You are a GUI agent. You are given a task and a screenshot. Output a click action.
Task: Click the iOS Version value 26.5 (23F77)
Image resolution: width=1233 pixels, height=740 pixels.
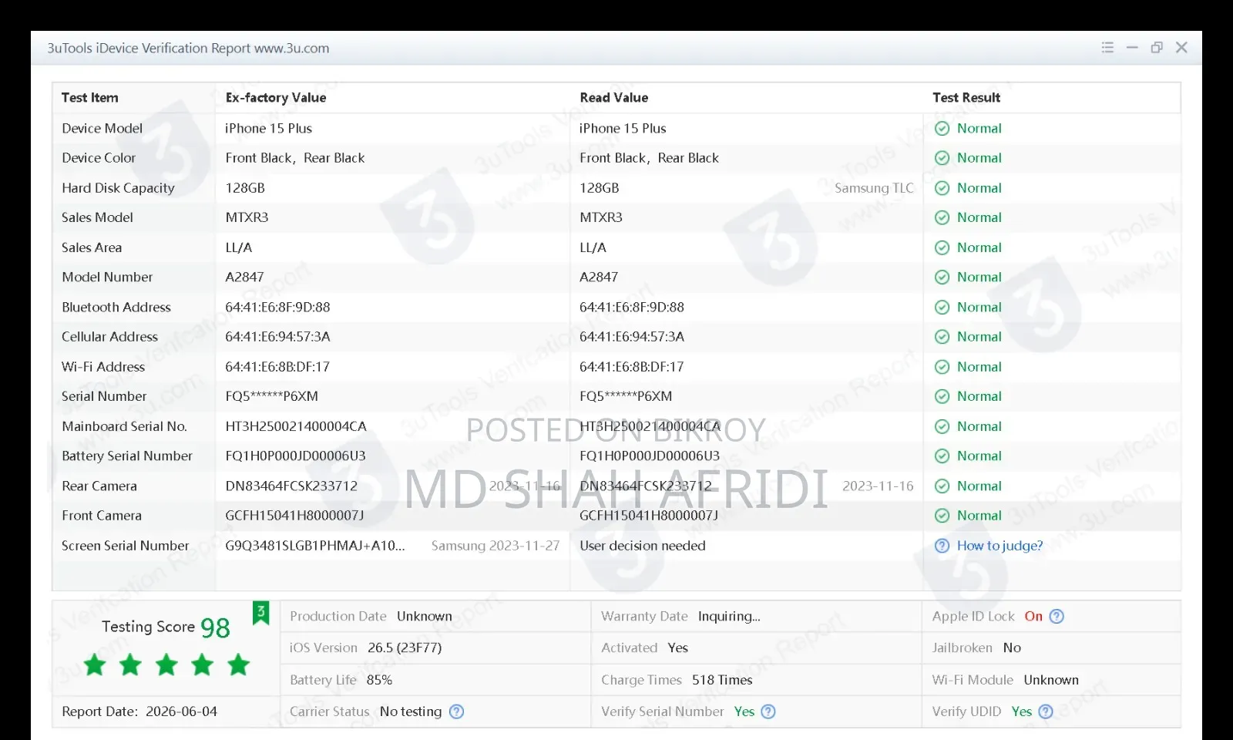click(x=405, y=648)
